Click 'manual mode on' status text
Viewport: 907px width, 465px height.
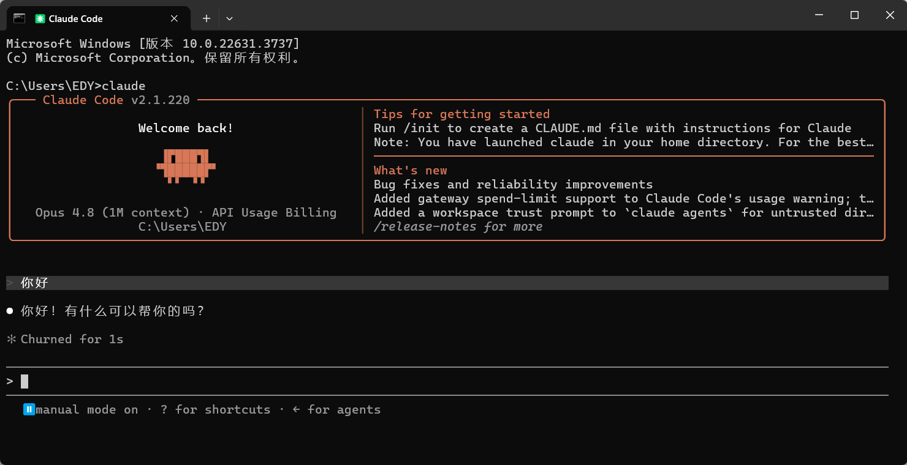[x=87, y=409]
